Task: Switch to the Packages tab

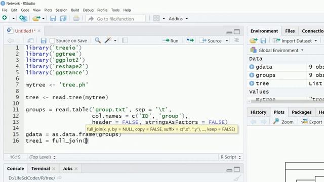Action: 302,112
